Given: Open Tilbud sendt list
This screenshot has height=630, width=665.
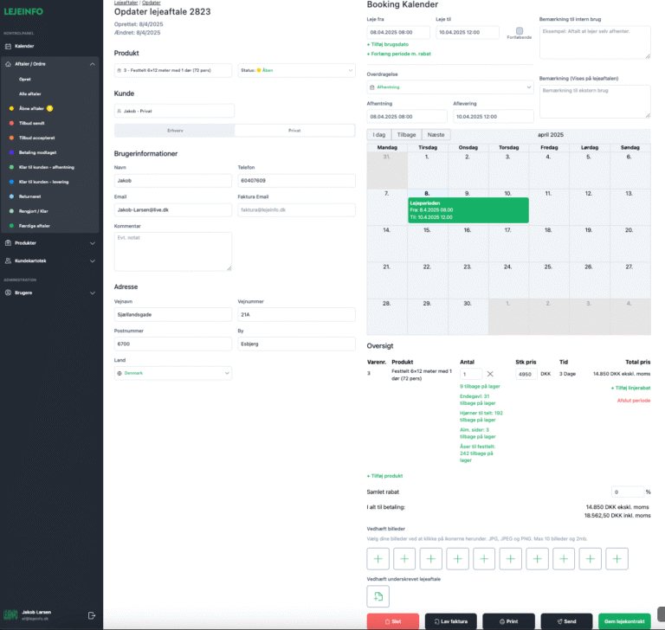Looking at the screenshot, I should 31,123.
